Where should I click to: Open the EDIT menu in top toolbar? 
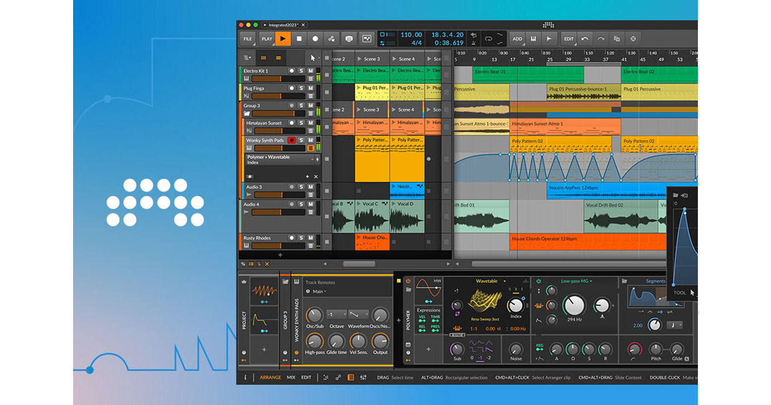pos(569,39)
